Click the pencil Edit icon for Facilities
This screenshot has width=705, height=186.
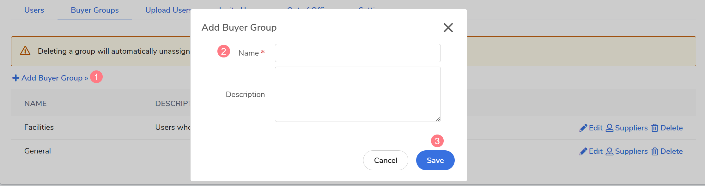pyautogui.click(x=583, y=128)
